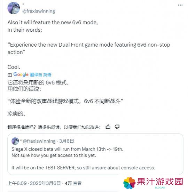Click the Dual Front game mode quote text
The height and width of the screenshot is (192, 188).
pyautogui.click(x=89, y=48)
